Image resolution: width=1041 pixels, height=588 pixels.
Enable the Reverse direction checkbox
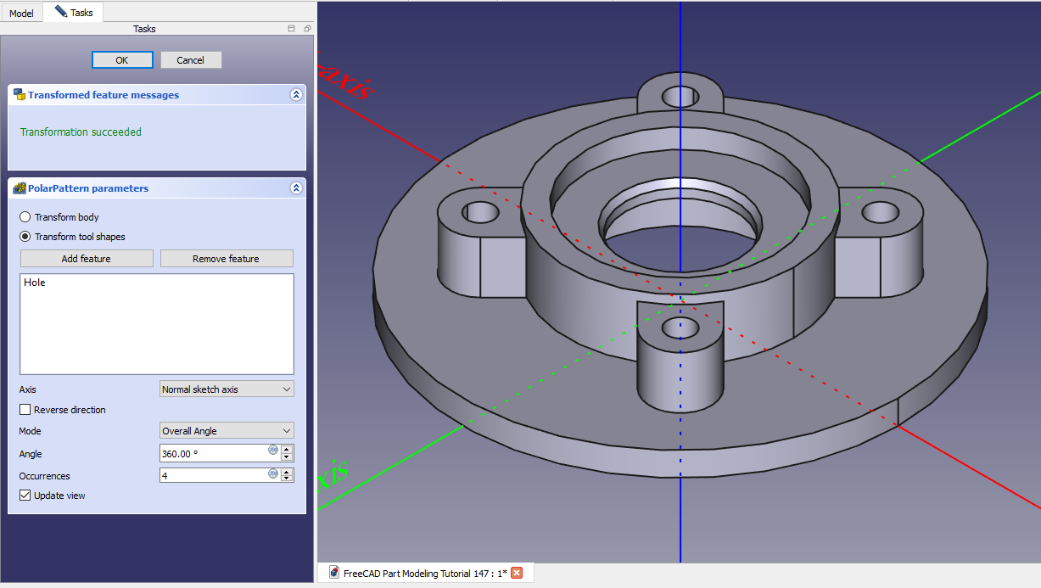click(25, 410)
